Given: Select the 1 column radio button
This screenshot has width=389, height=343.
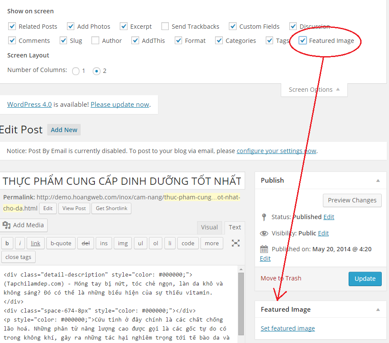Looking at the screenshot, I should [x=76, y=71].
